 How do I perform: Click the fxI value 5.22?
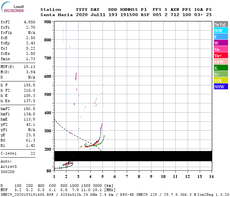tap(31, 48)
